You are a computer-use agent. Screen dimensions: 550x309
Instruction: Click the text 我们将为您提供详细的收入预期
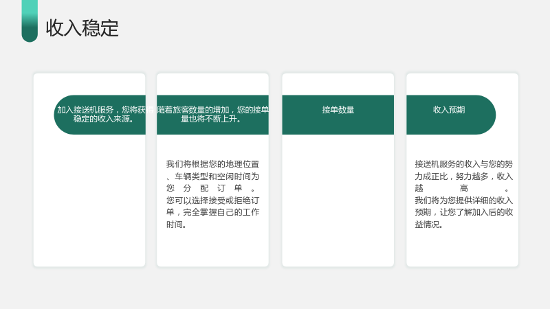(463, 207)
